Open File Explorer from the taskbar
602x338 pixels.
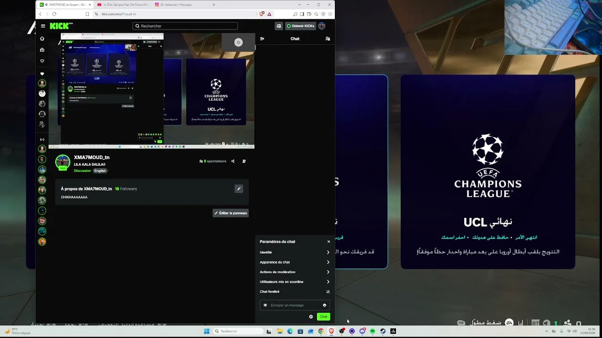279,331
